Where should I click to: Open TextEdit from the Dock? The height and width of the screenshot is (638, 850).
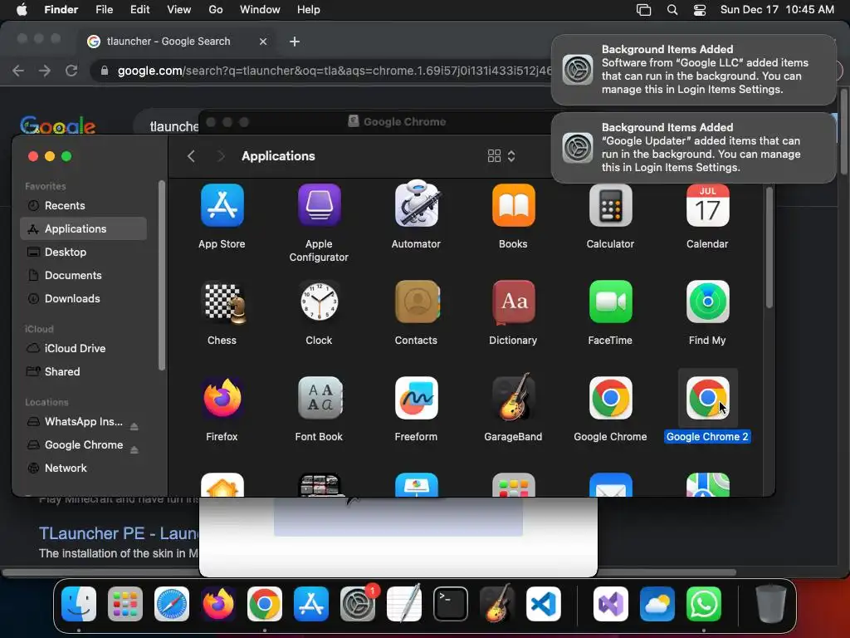[x=404, y=603]
